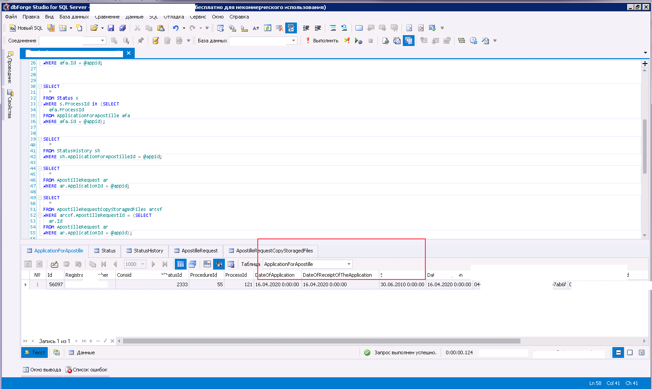Toggle the card view mode icon

click(192, 264)
